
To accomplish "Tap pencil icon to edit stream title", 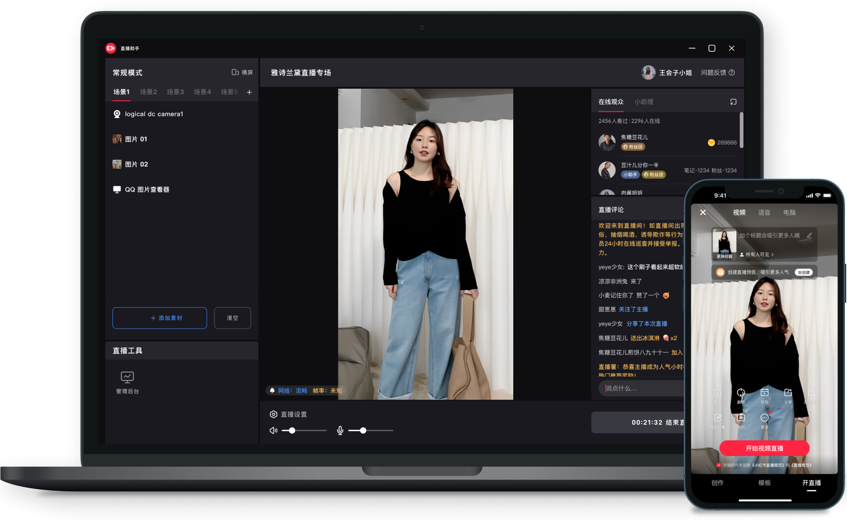I will click(x=809, y=235).
